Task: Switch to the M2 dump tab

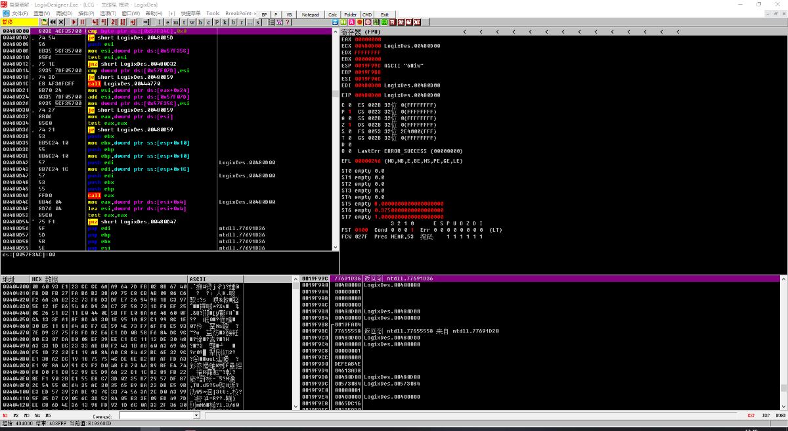Action: 16,415
